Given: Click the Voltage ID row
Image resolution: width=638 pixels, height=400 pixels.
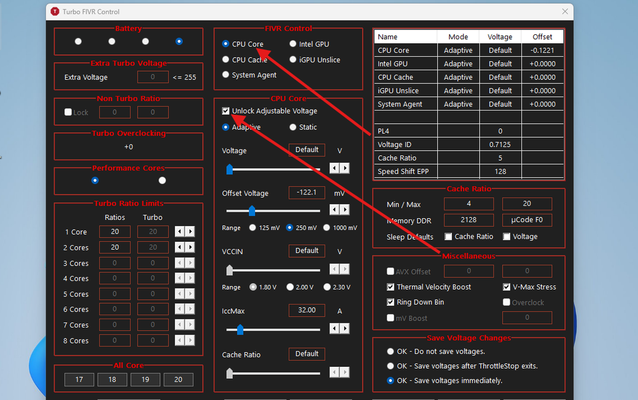Looking at the screenshot, I should [469, 145].
